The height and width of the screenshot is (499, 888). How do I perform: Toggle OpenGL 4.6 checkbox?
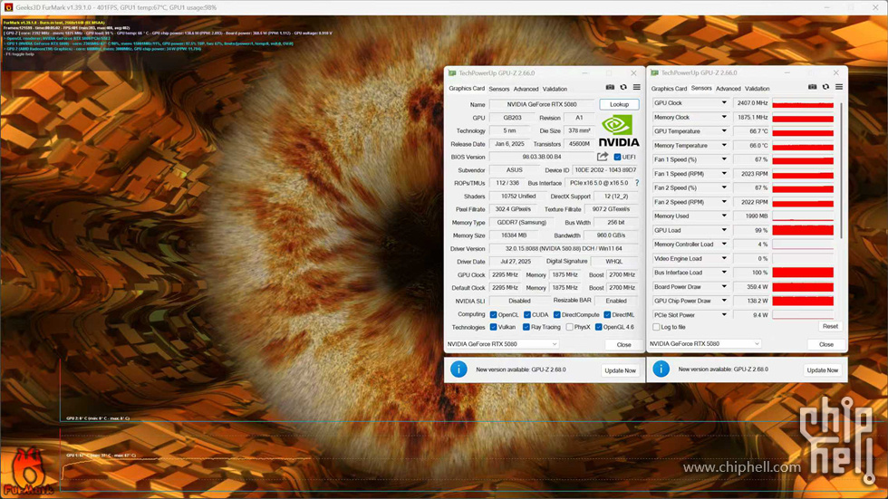(599, 327)
